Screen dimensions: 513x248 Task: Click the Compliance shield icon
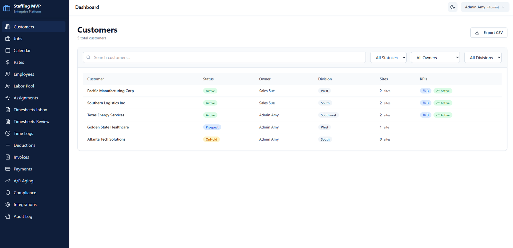tap(8, 193)
